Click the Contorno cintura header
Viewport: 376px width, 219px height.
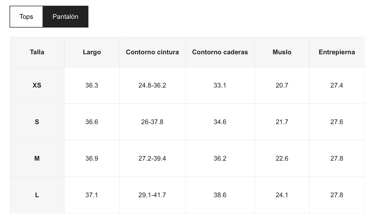coord(152,52)
